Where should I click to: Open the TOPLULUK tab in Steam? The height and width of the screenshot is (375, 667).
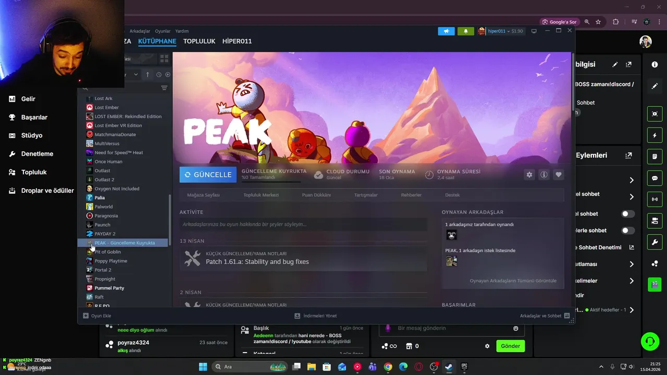[199, 41]
